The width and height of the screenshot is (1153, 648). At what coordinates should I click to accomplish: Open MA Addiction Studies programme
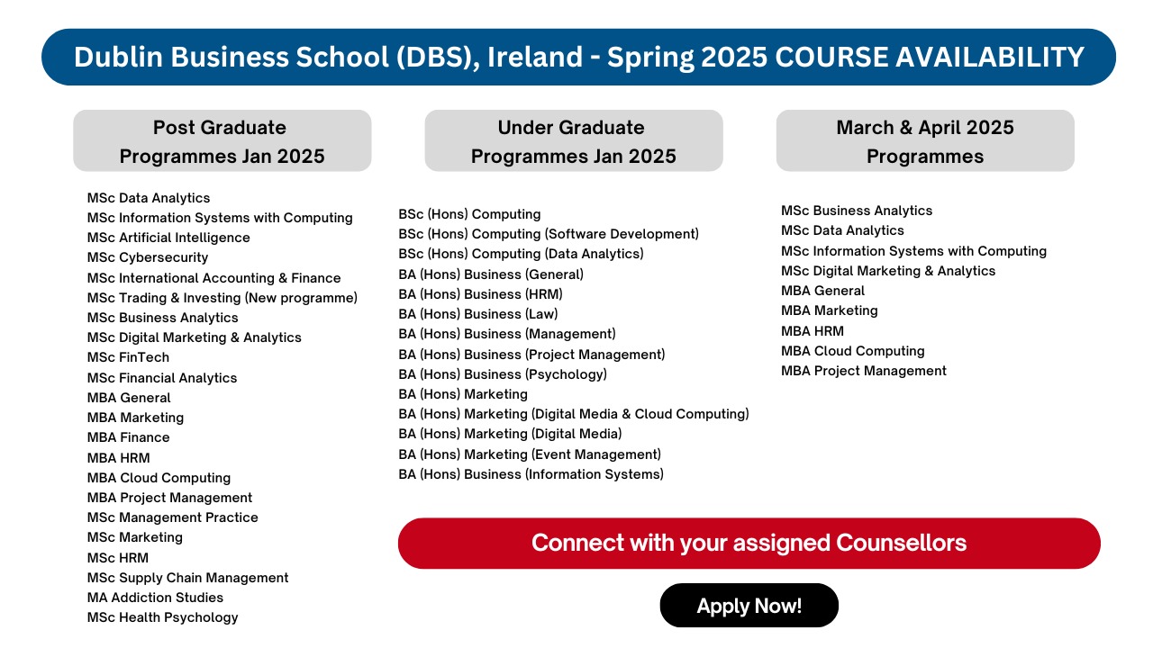point(155,598)
